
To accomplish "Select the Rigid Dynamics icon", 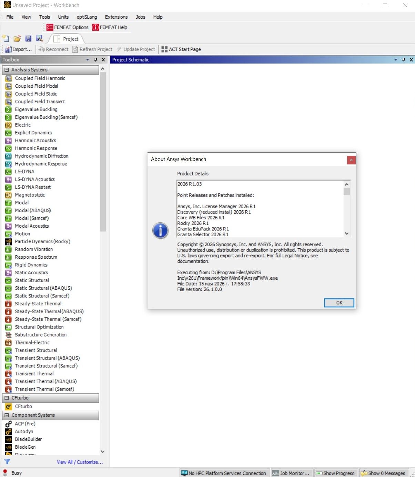I will tap(9, 265).
